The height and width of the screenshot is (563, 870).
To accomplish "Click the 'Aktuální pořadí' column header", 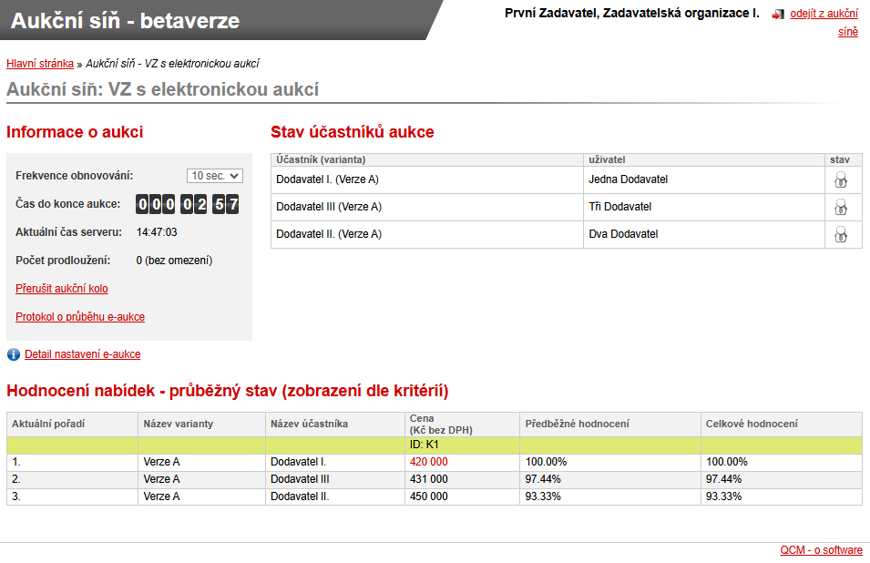I will point(46,424).
